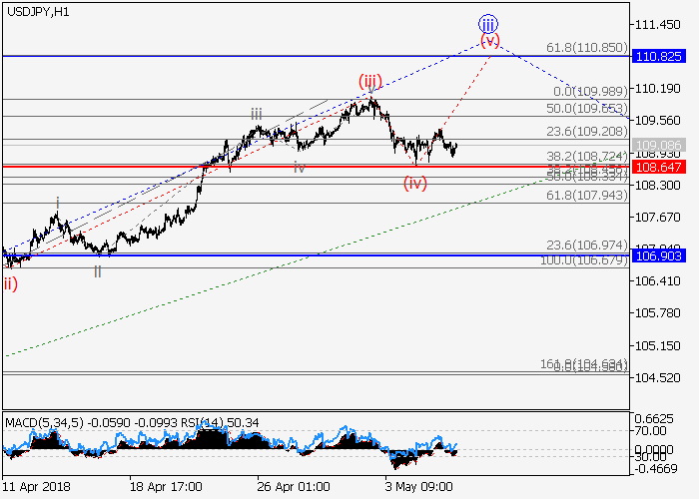Viewport: 699px width, 499px height.
Task: Select the wave i label near first peak
Action: (58, 204)
